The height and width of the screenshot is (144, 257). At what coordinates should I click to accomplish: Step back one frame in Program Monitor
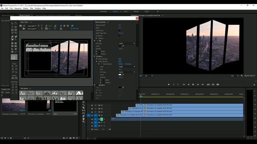(x=188, y=84)
